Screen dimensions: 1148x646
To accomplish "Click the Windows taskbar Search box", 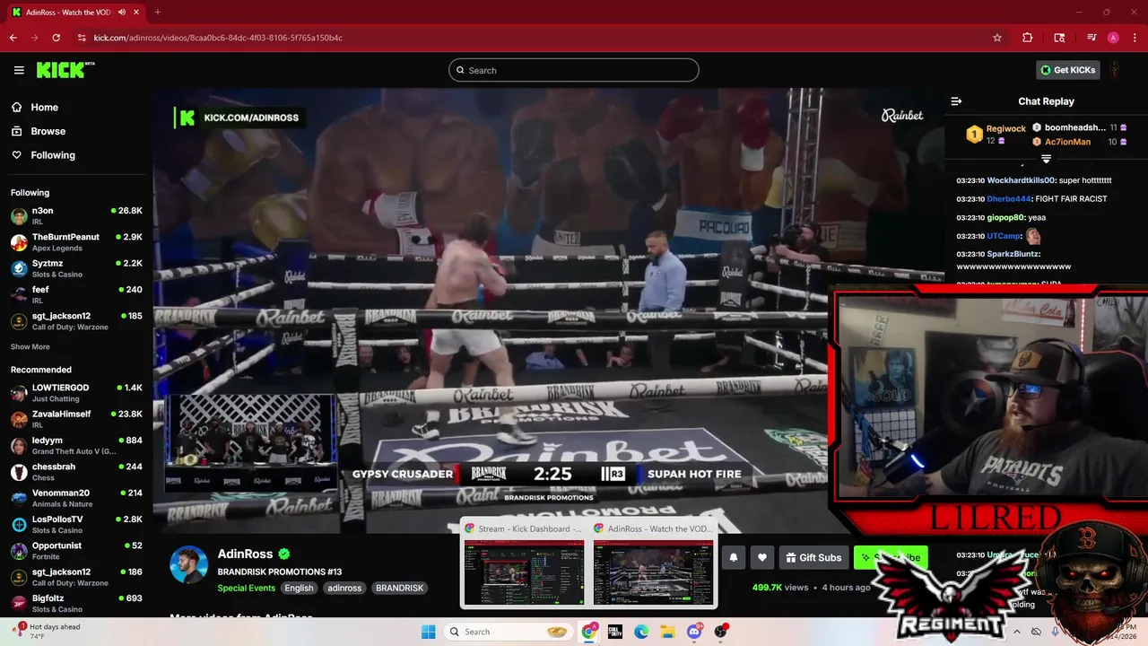I will coord(508,632).
